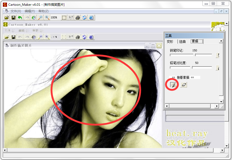Click the dragon application icon beside 文件
232x160 pixels.
tap(7, 11)
